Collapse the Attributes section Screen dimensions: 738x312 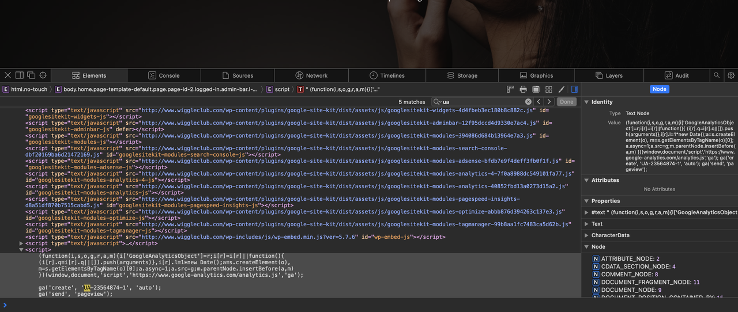pyautogui.click(x=587, y=180)
